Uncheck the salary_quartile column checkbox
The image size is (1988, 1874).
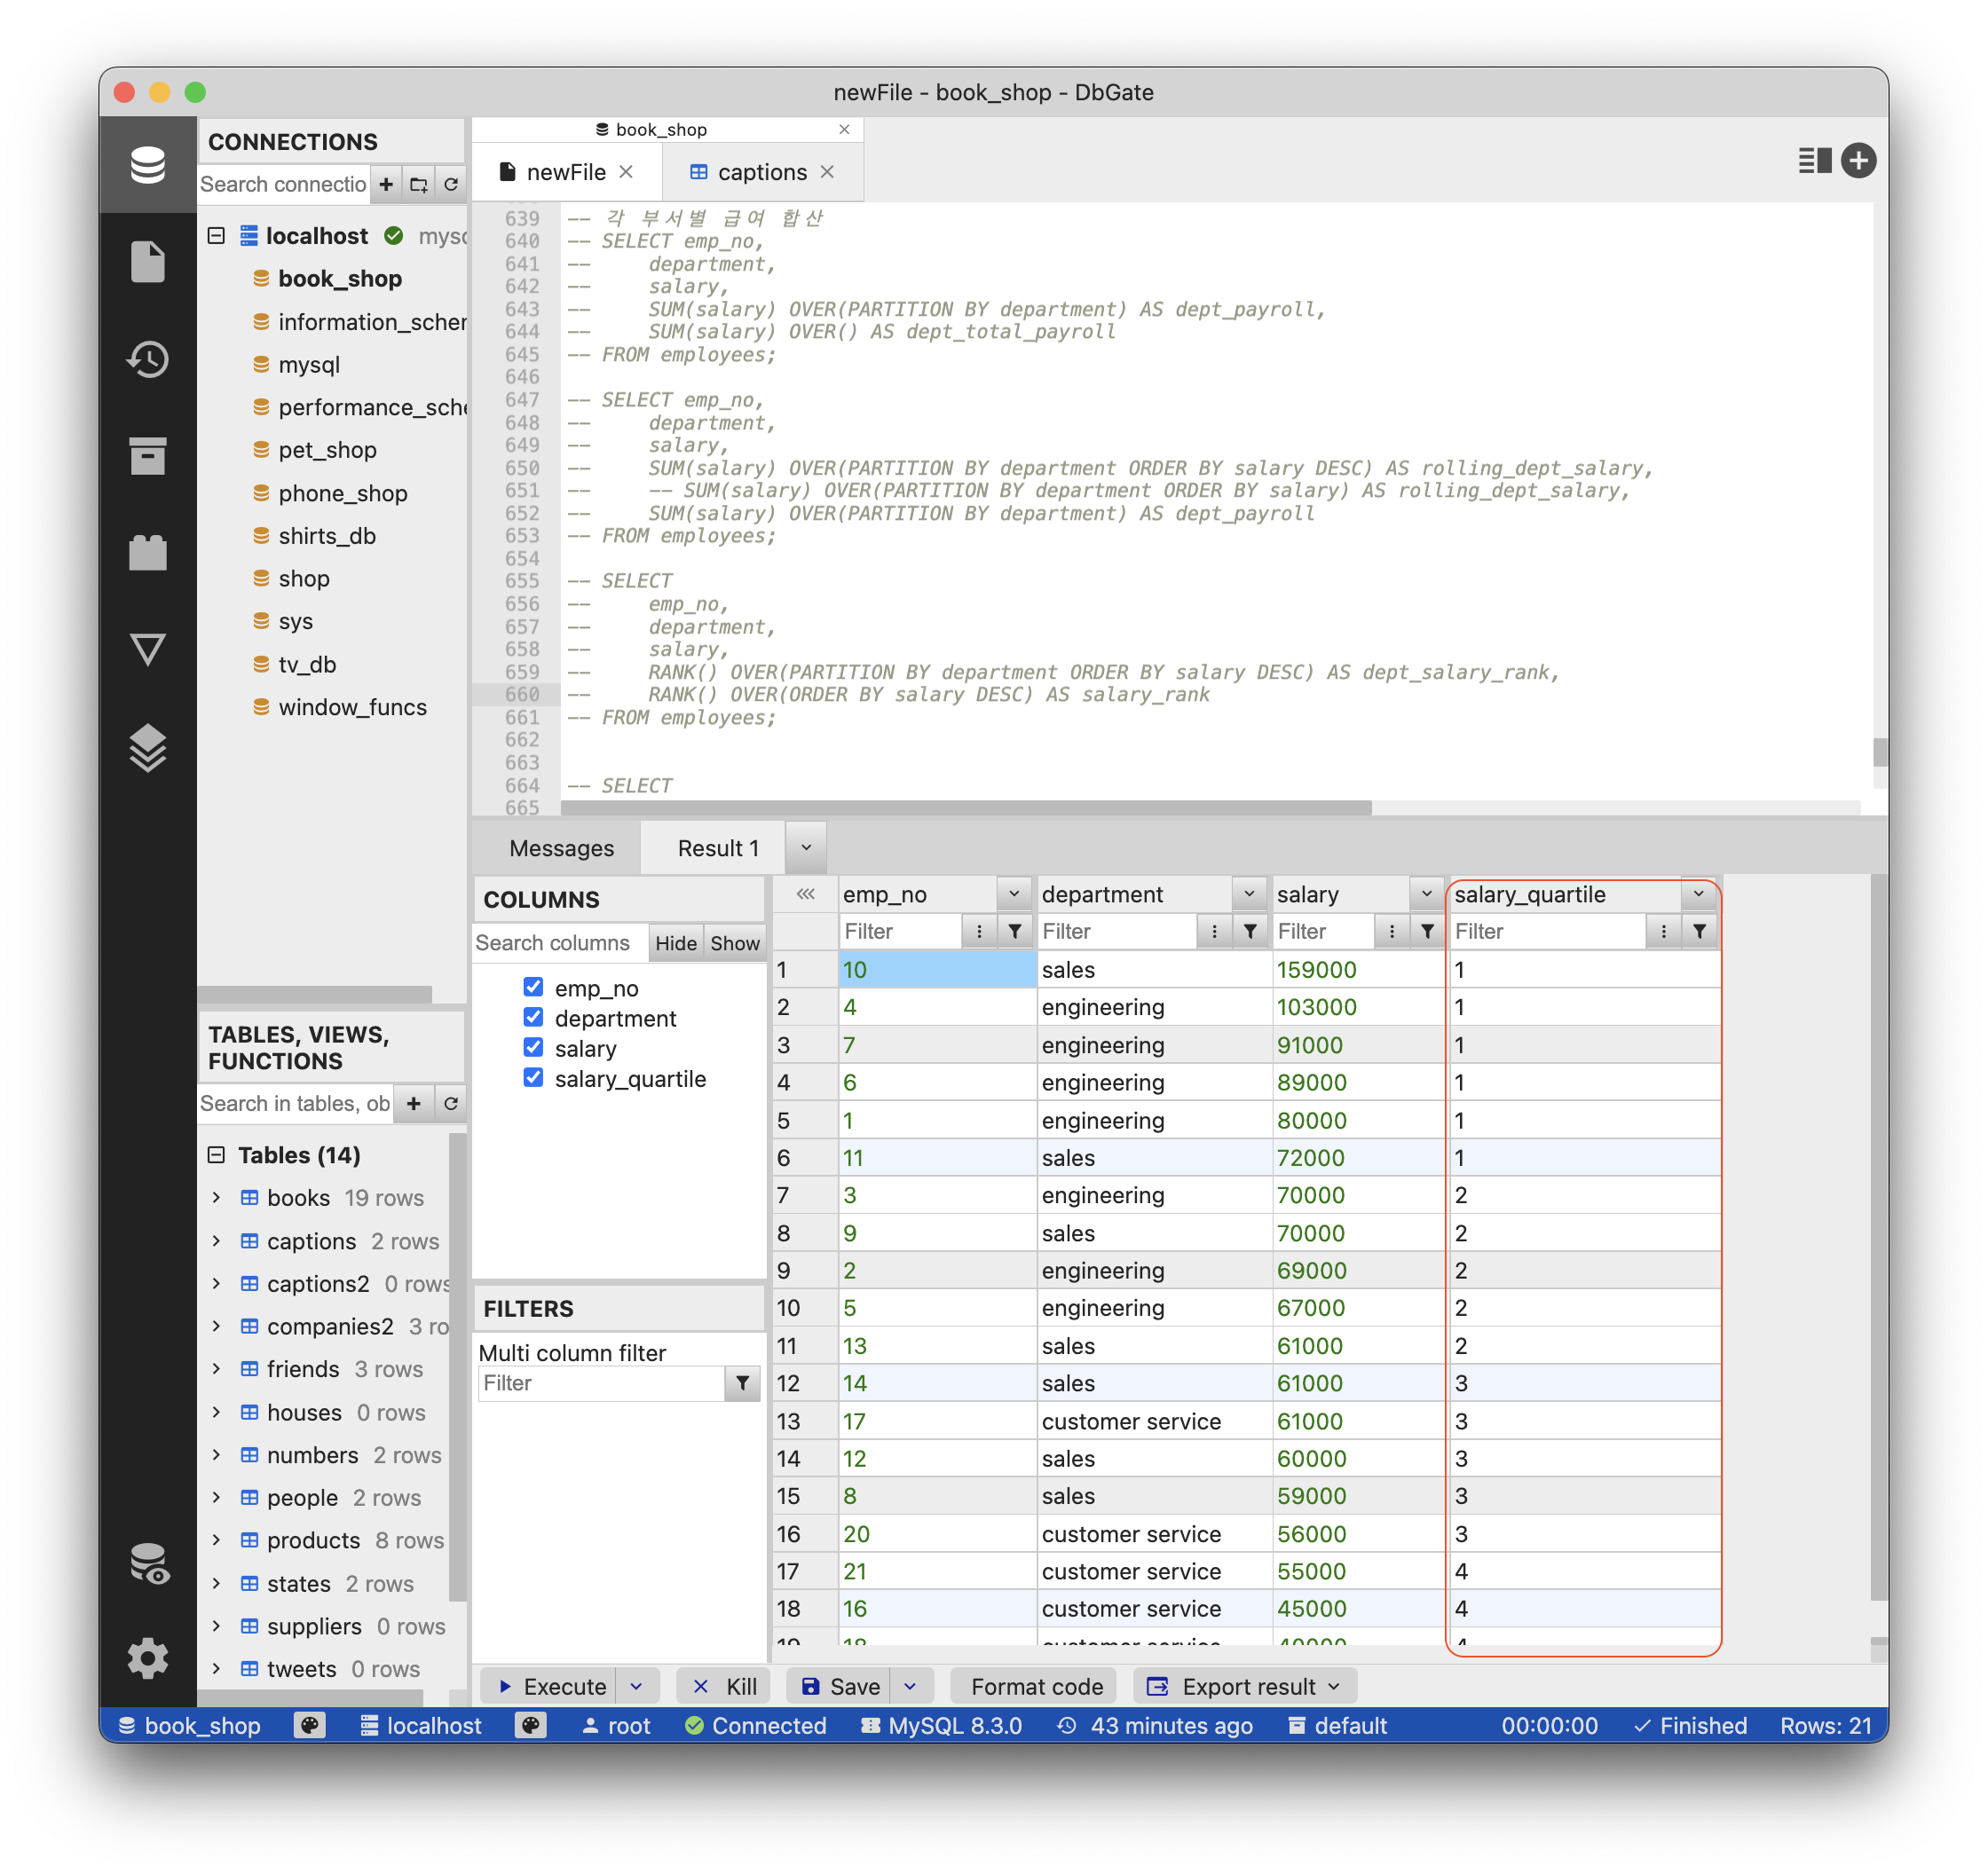[533, 1077]
